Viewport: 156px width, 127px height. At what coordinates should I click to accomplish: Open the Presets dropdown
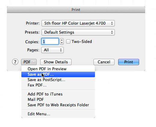click(78, 32)
